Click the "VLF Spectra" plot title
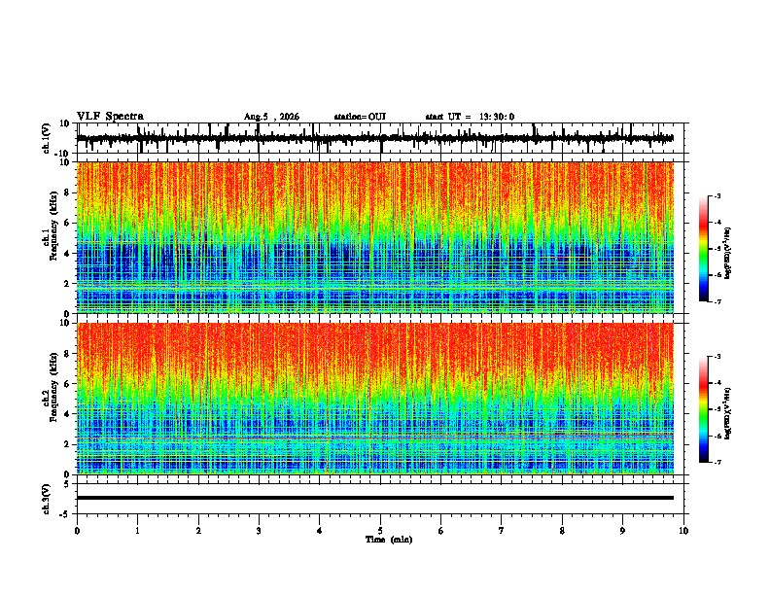770x595 pixels. tap(110, 117)
